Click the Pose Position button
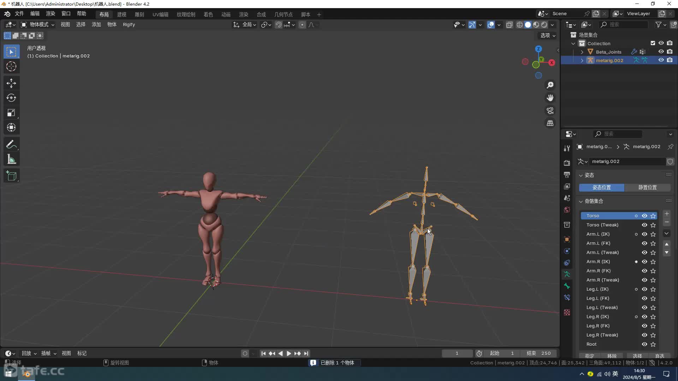The width and height of the screenshot is (678, 381). (602, 188)
